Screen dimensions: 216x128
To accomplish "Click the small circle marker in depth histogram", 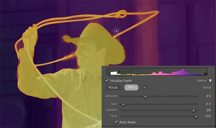I will [x=119, y=72].
